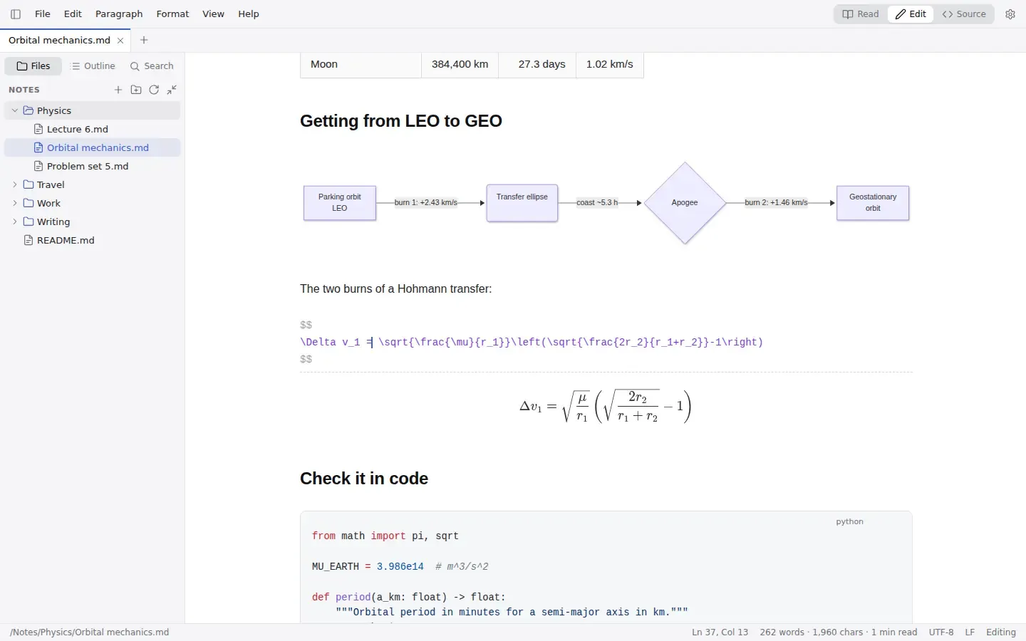This screenshot has width=1026, height=641.
Task: Open the Paragraph menu
Action: pyautogui.click(x=119, y=14)
